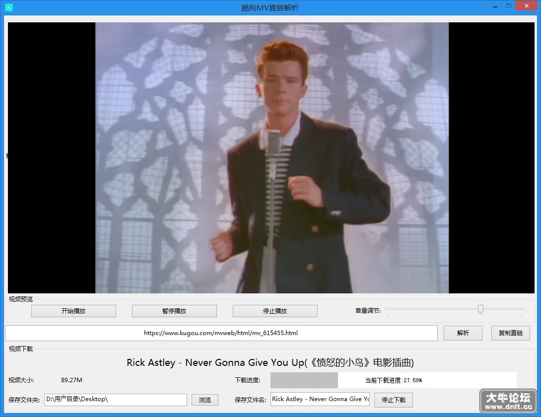Stop the video with 停止播放
The width and height of the screenshot is (541, 417).
click(x=275, y=311)
